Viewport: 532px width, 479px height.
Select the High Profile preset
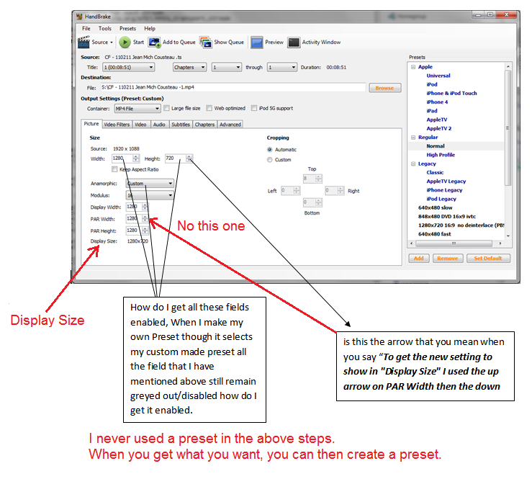coord(441,155)
